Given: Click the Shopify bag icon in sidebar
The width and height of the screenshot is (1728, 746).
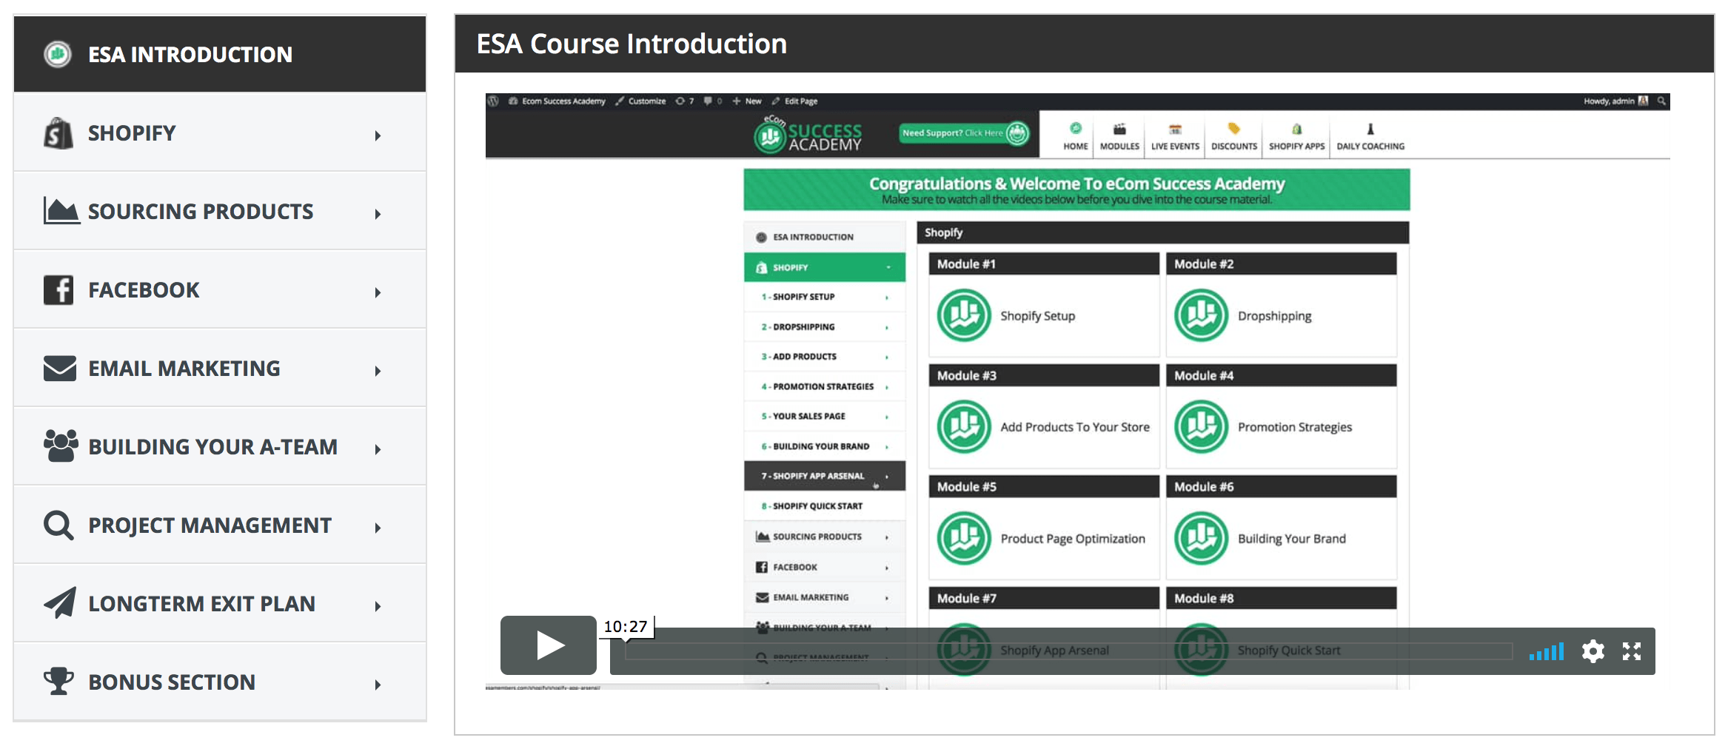Looking at the screenshot, I should [58, 133].
